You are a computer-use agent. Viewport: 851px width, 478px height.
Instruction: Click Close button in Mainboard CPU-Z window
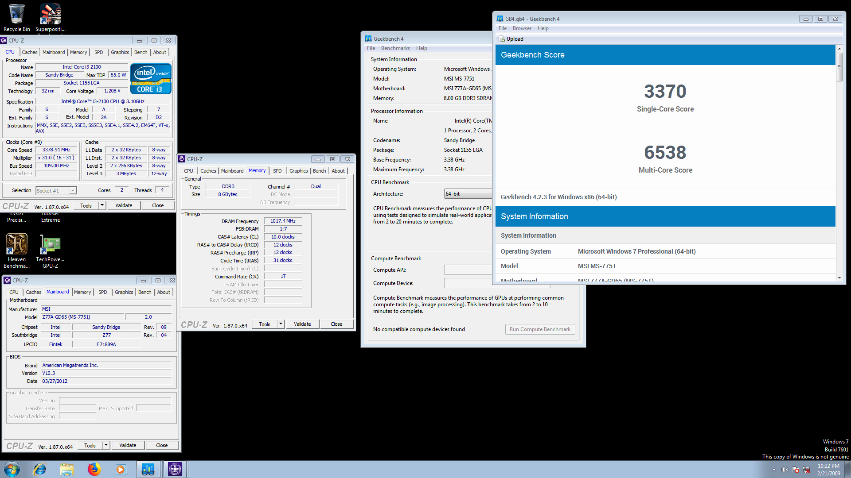click(162, 445)
